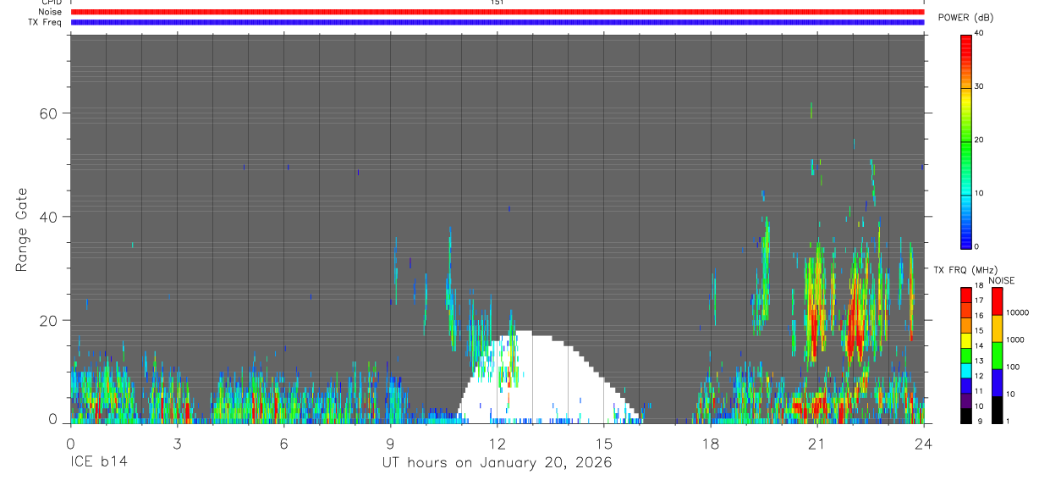Click the 12 tick on the UT hours axis

click(497, 443)
